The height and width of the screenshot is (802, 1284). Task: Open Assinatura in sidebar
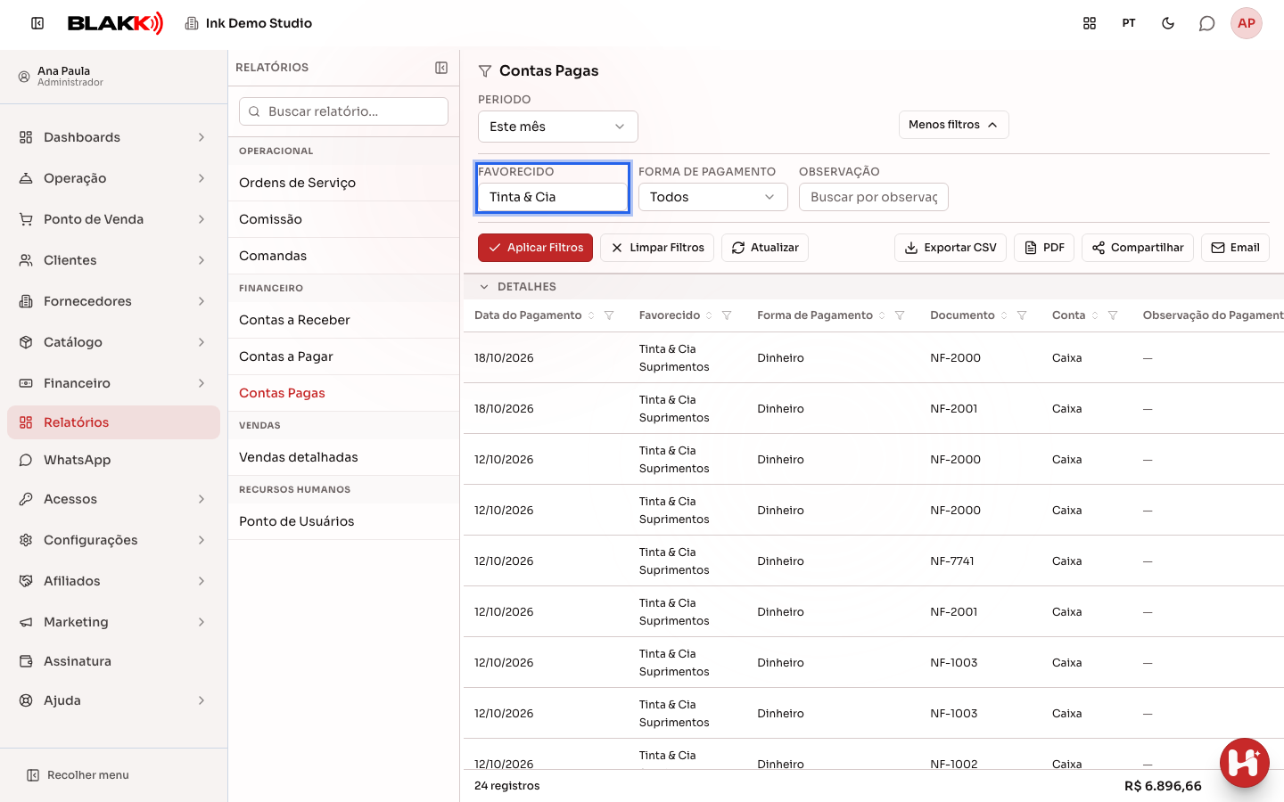pos(114,661)
